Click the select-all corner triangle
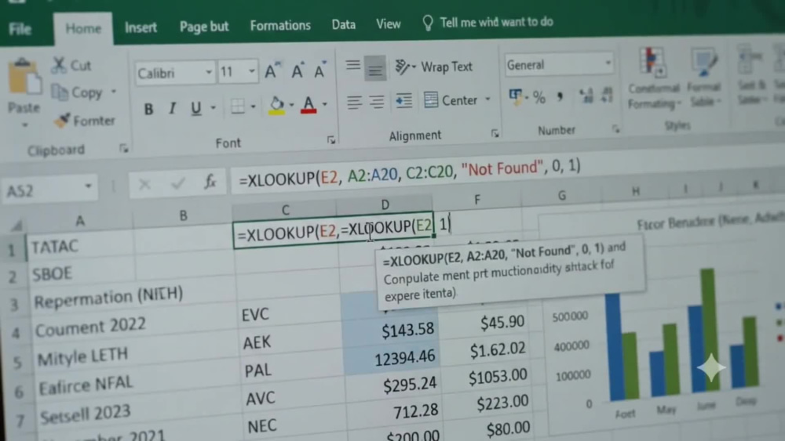785x441 pixels. pyautogui.click(x=16, y=226)
